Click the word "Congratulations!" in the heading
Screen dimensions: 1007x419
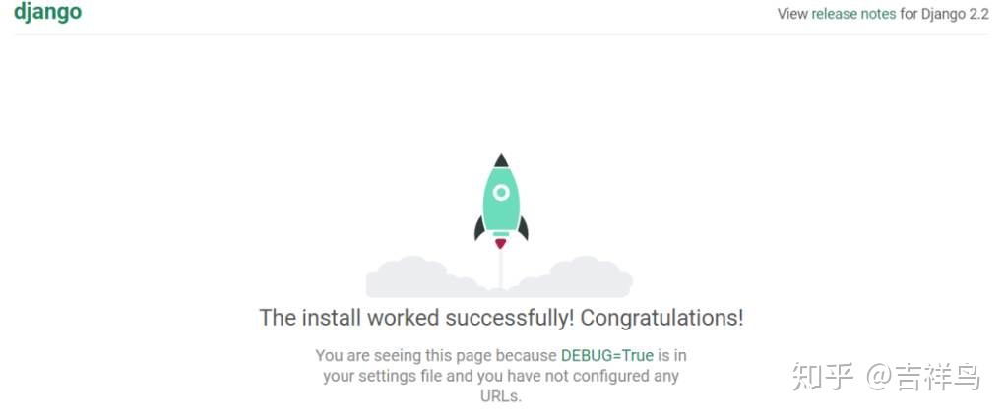point(662,318)
